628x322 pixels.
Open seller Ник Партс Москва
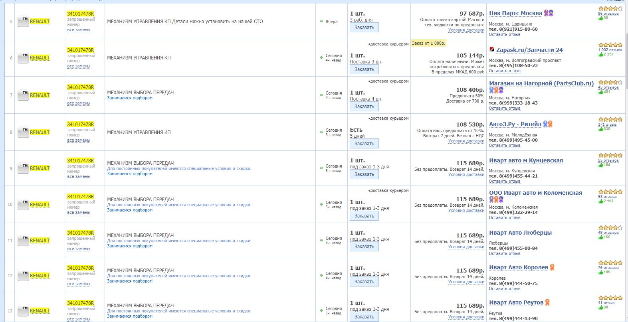click(515, 13)
